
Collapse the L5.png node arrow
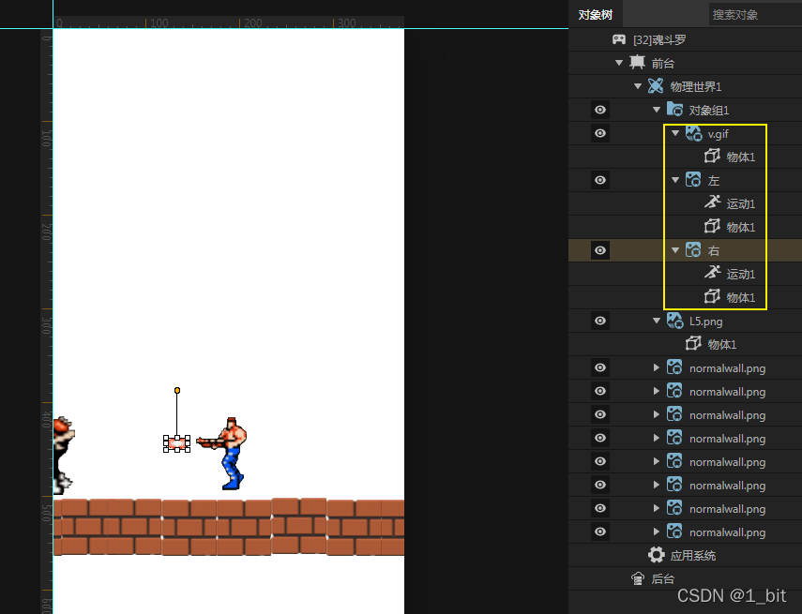click(657, 321)
